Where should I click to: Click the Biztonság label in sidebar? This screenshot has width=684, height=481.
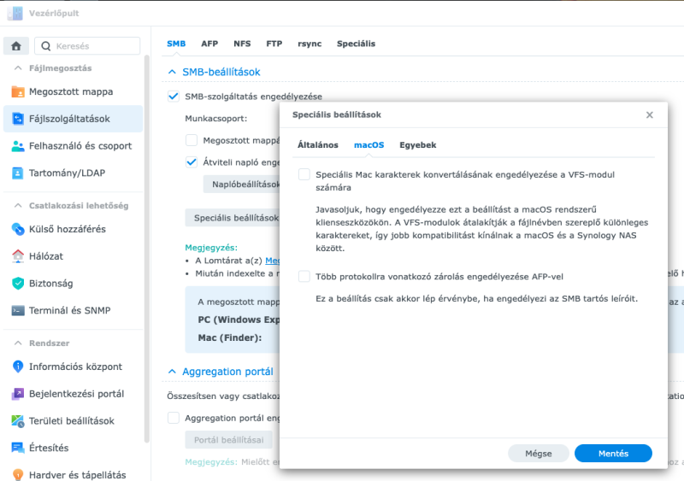tap(51, 283)
